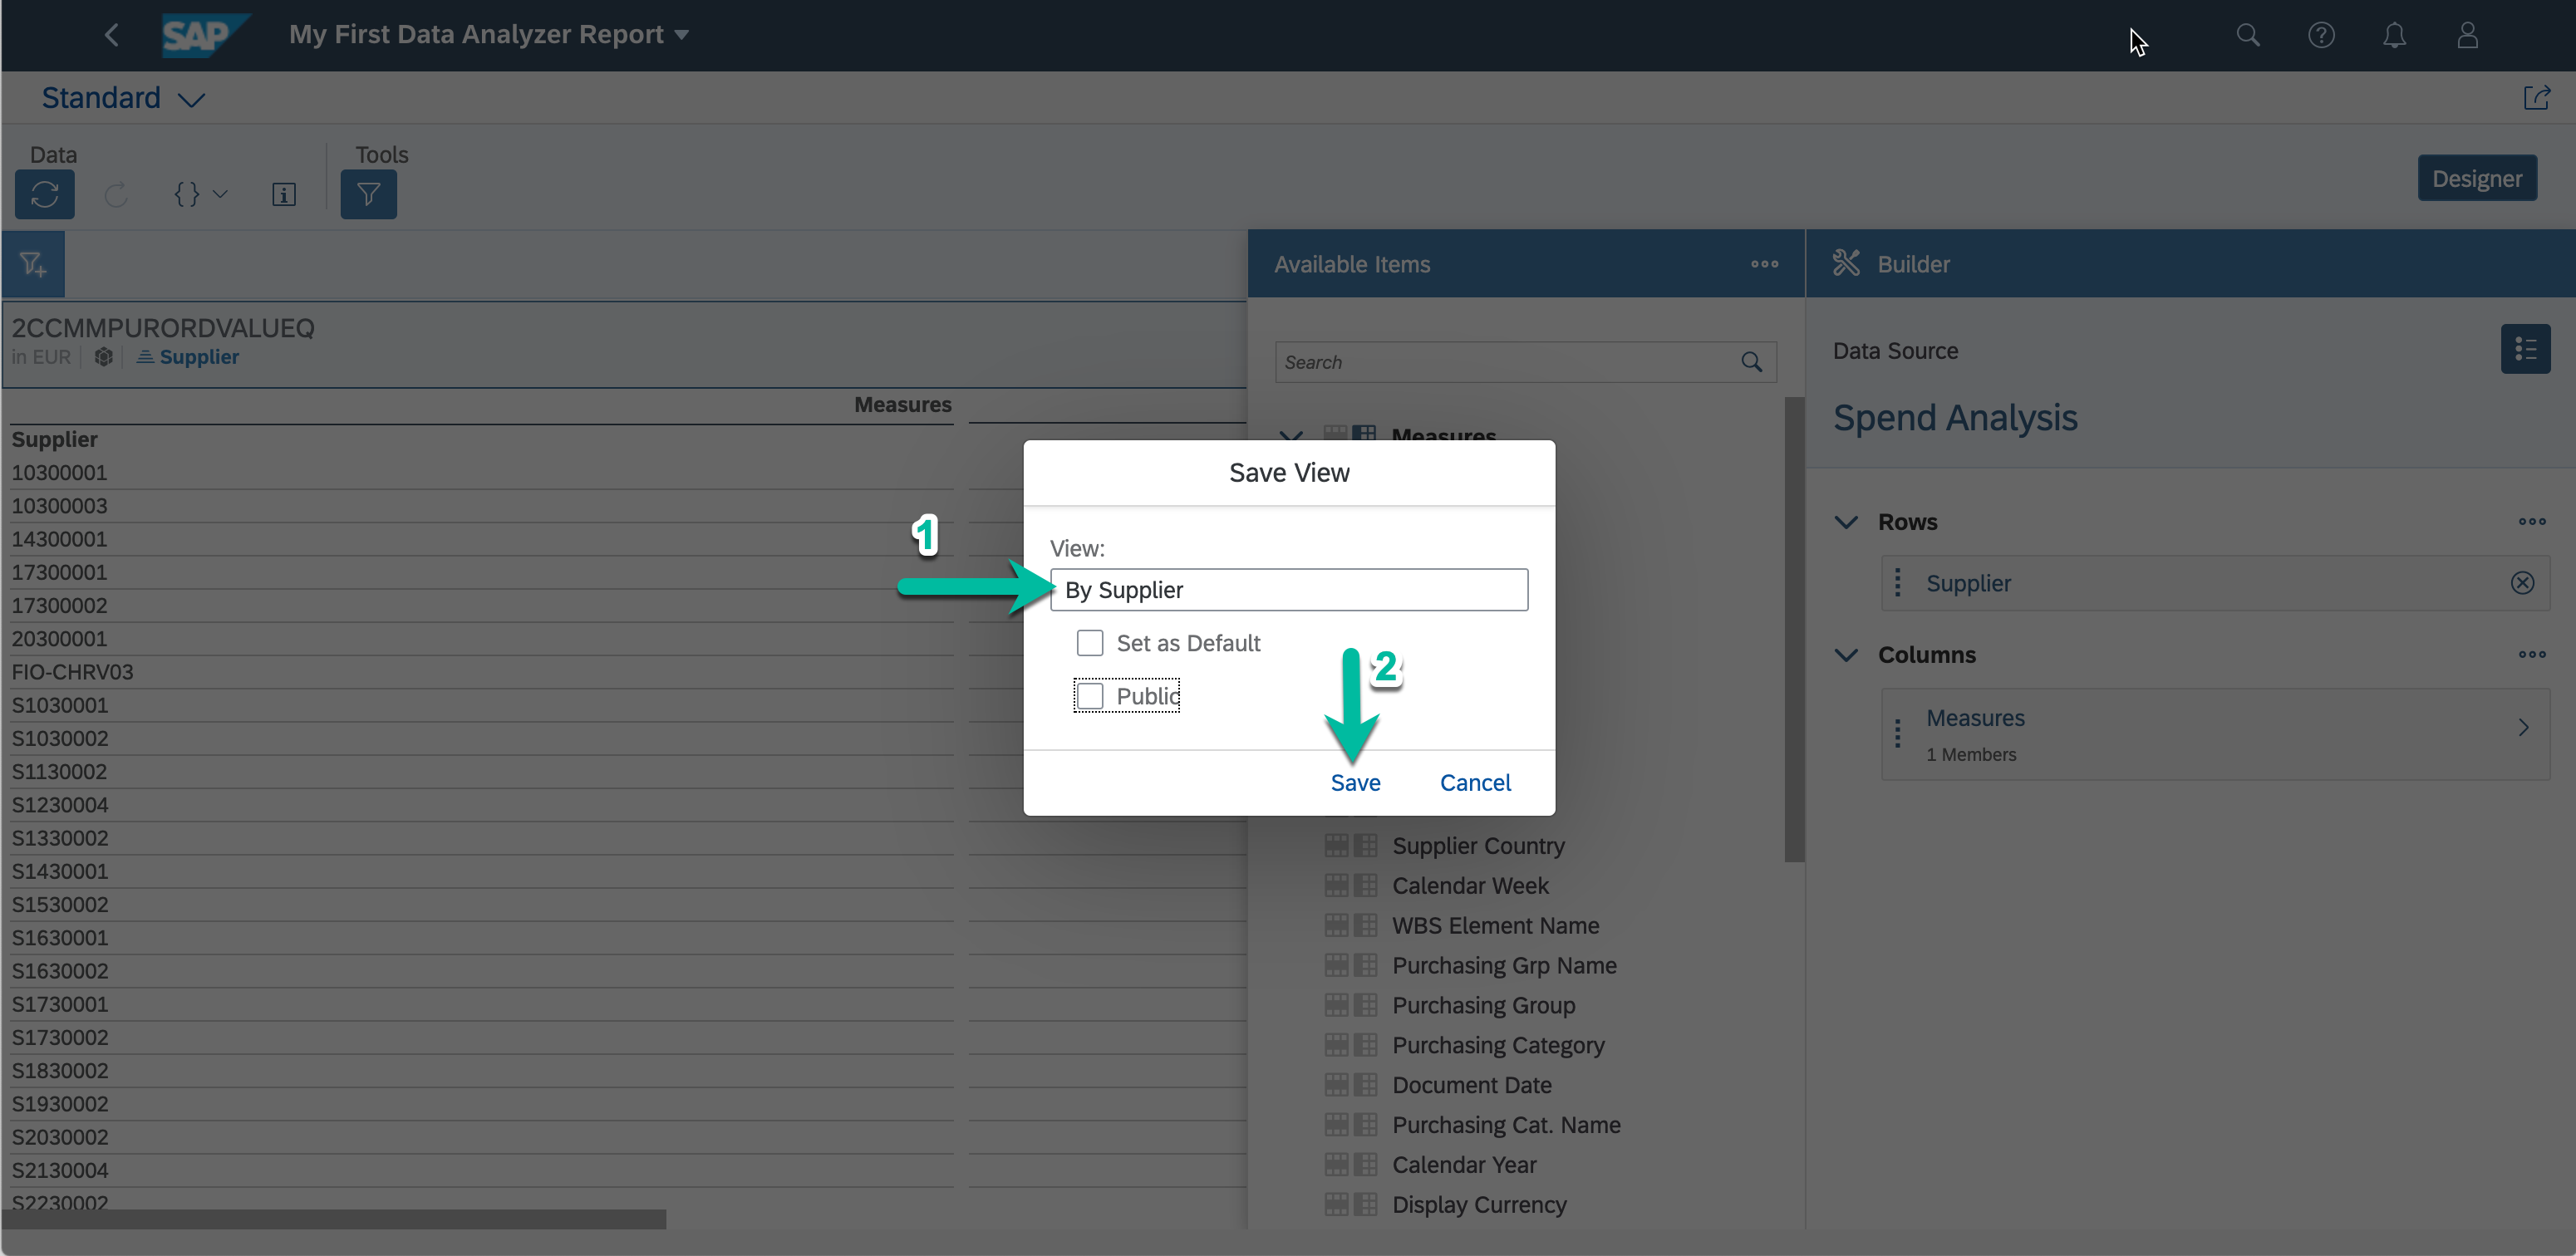Click the View name input field
This screenshot has height=1256, width=2576.
pyautogui.click(x=1288, y=590)
